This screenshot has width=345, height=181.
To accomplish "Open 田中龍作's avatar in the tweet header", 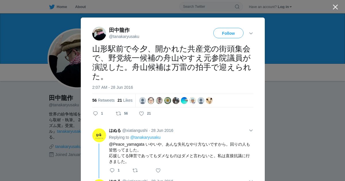I will 99,34.
